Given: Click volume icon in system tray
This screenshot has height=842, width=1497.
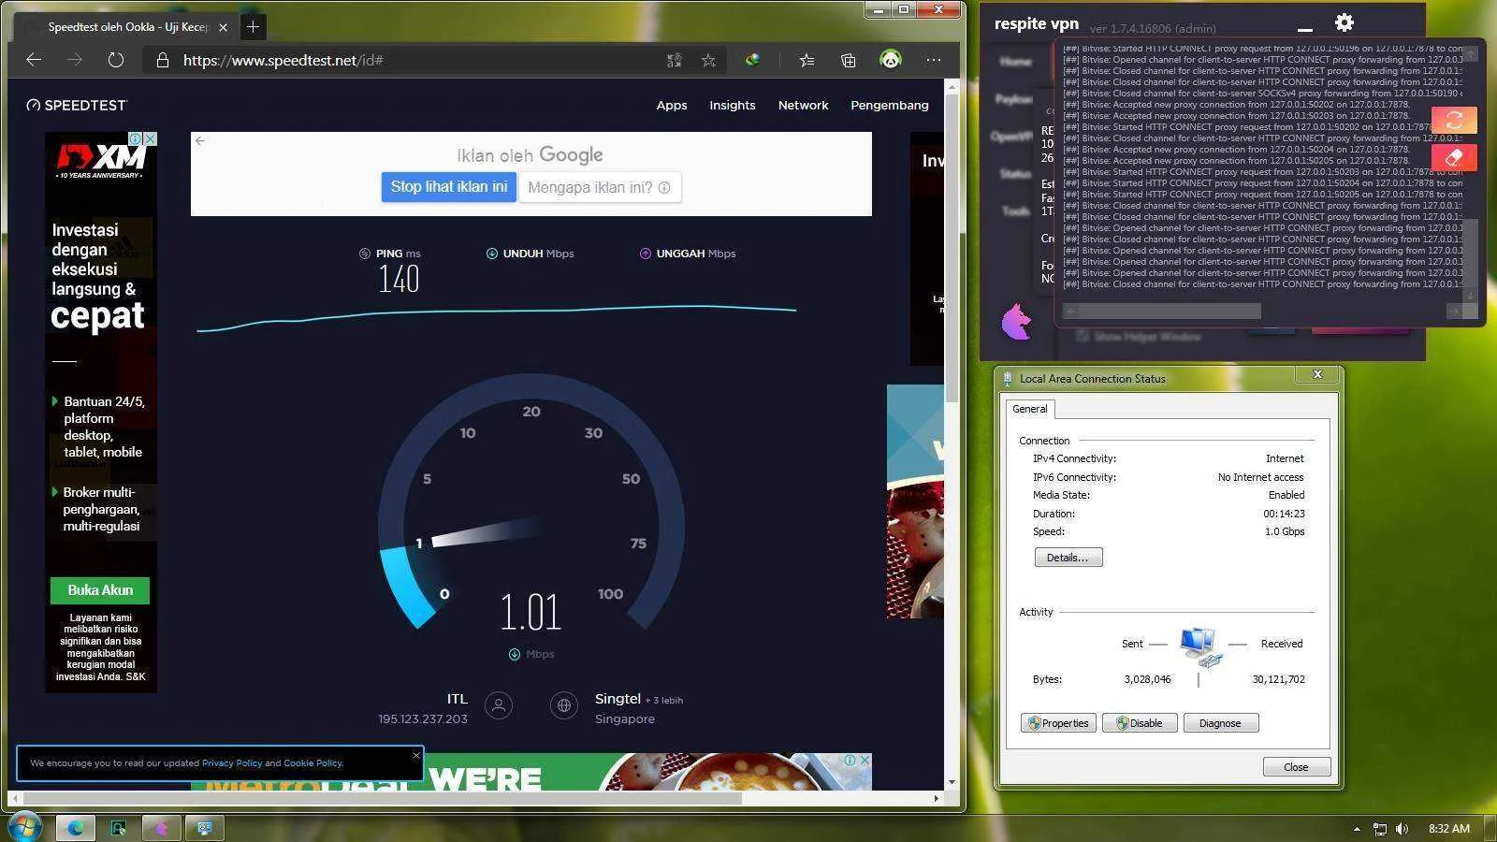Looking at the screenshot, I should (x=1402, y=829).
